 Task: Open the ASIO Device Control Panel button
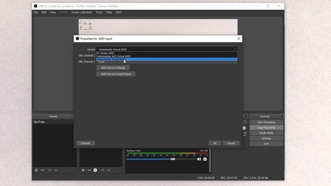coord(116,74)
